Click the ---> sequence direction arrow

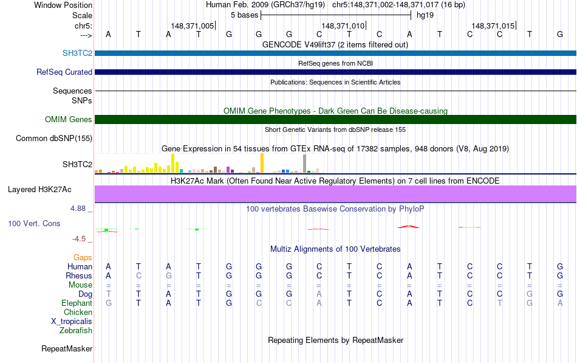tap(86, 35)
